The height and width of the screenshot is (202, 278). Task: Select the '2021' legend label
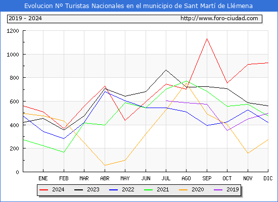tap(163, 189)
